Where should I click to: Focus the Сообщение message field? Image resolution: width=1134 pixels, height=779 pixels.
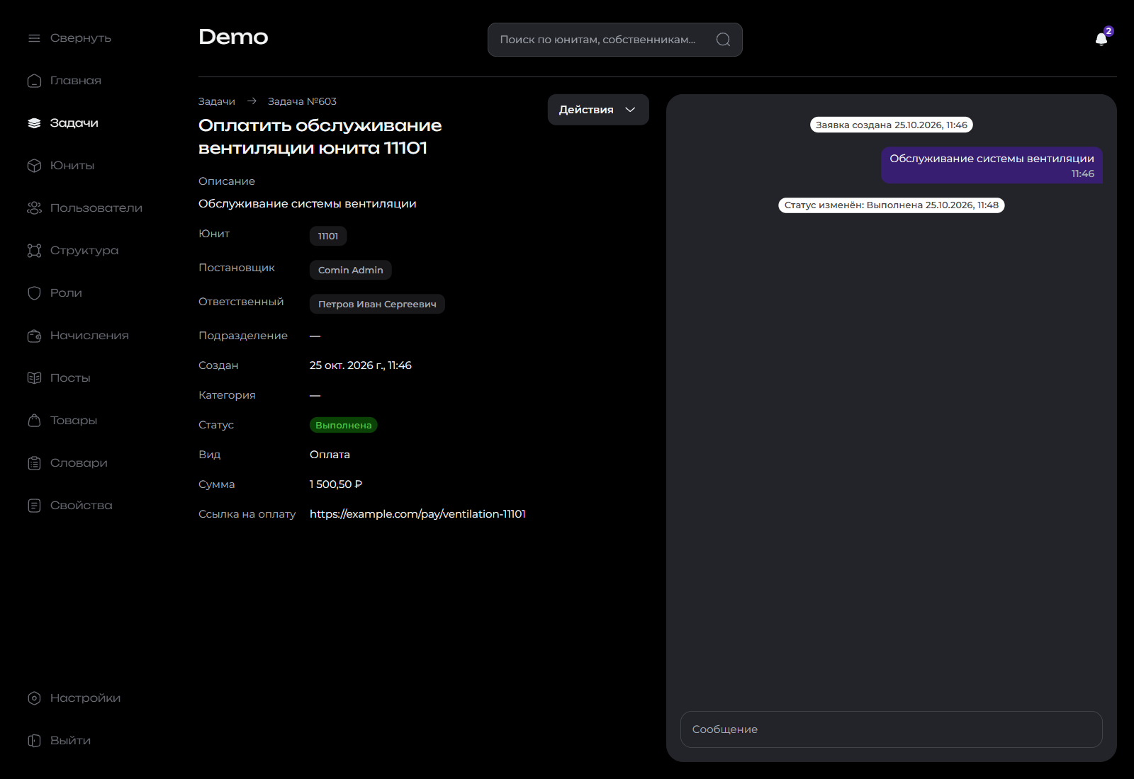click(x=892, y=729)
